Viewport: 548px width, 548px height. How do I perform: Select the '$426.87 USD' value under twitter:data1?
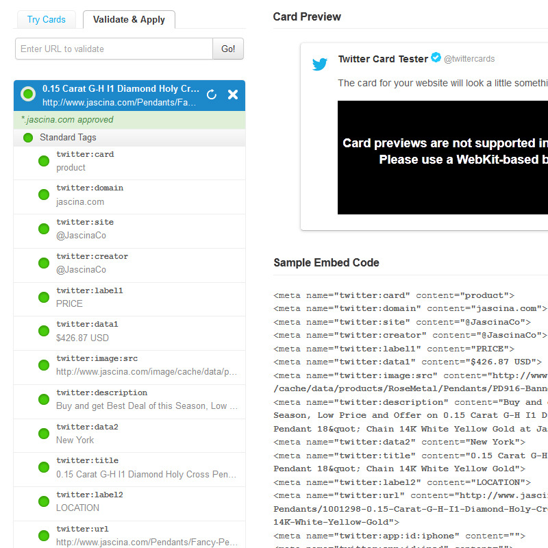[82, 338]
